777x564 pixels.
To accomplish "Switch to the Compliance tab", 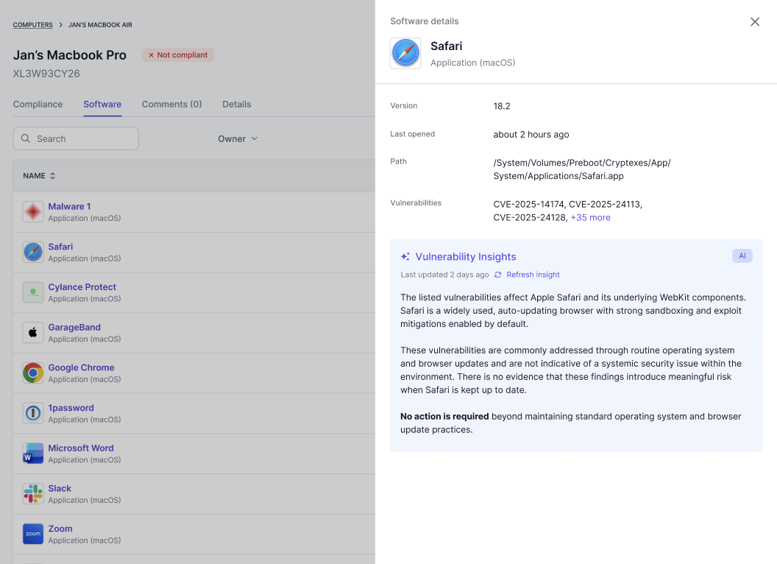I will [x=38, y=104].
